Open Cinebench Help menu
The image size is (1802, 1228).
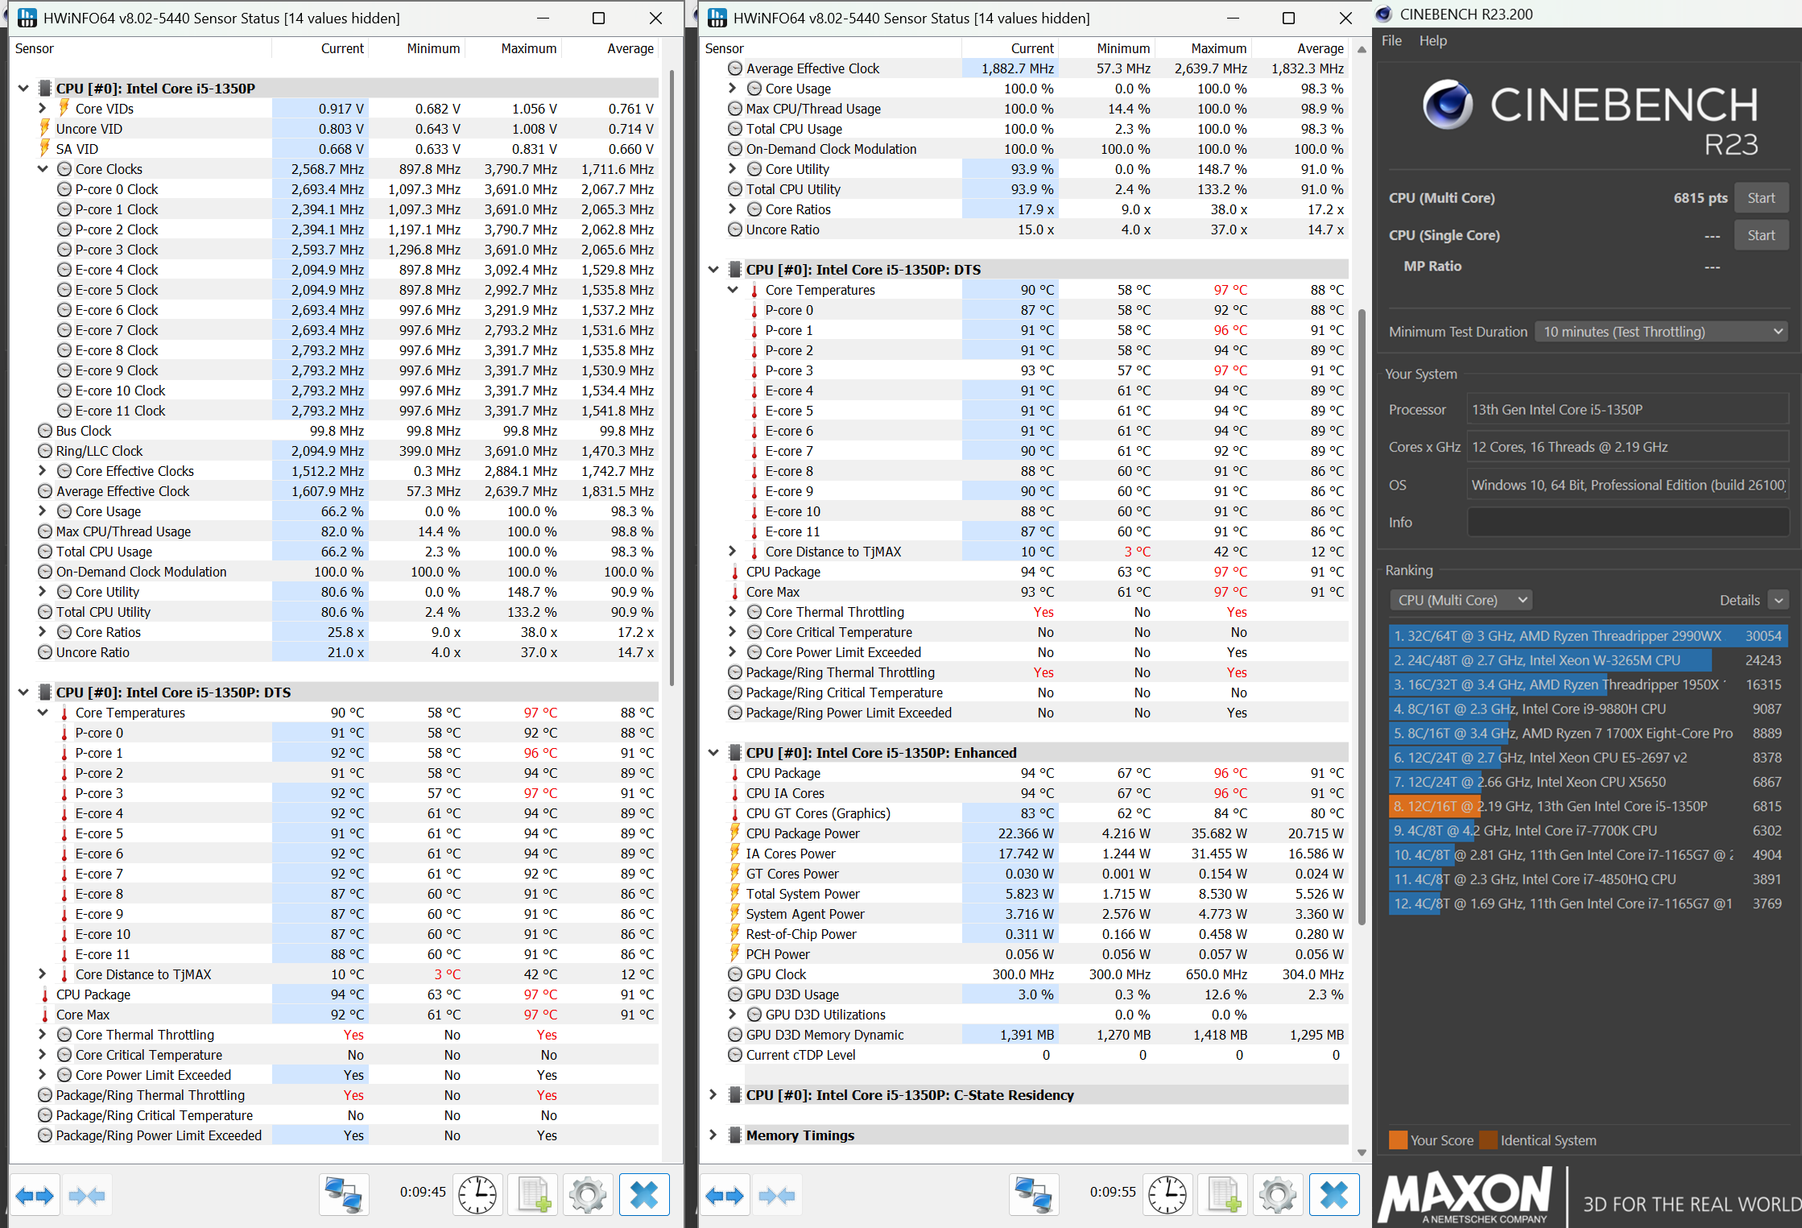coord(1432,40)
